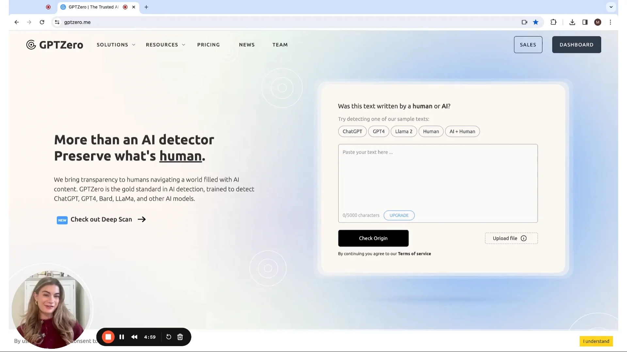Pause the recording
Viewport: 627px width, 352px height.
point(121,337)
